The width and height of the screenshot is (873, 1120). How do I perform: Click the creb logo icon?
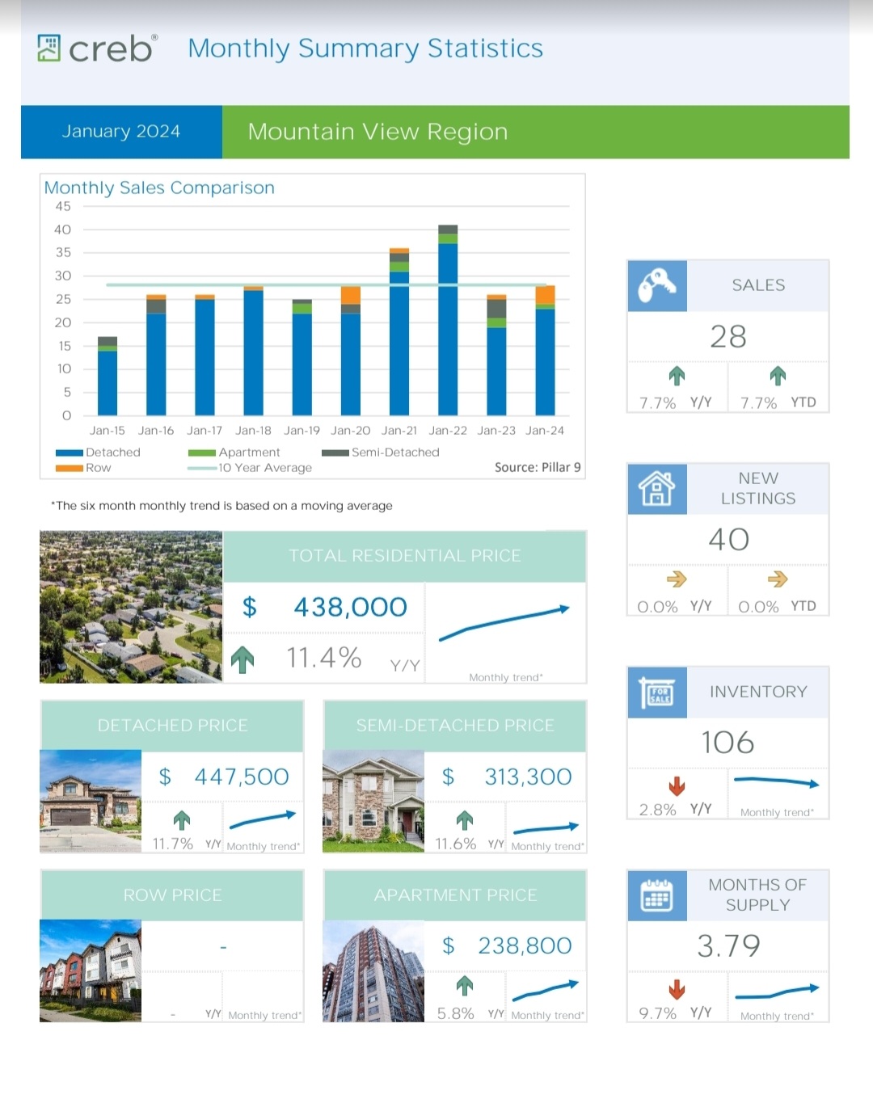48,48
